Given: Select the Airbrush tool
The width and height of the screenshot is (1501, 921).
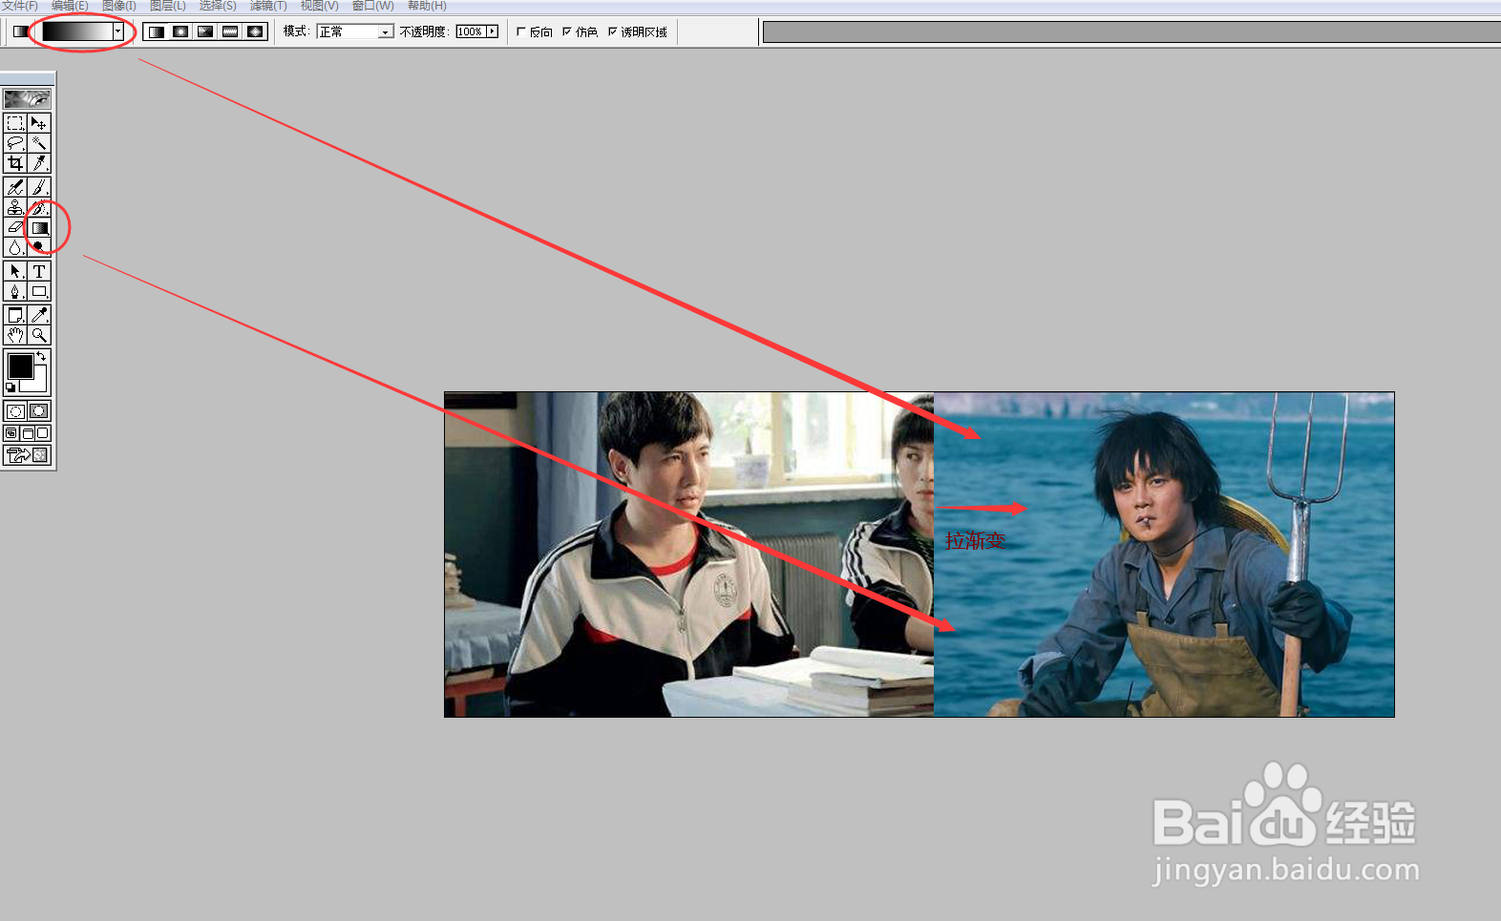Looking at the screenshot, I should pos(15,187).
